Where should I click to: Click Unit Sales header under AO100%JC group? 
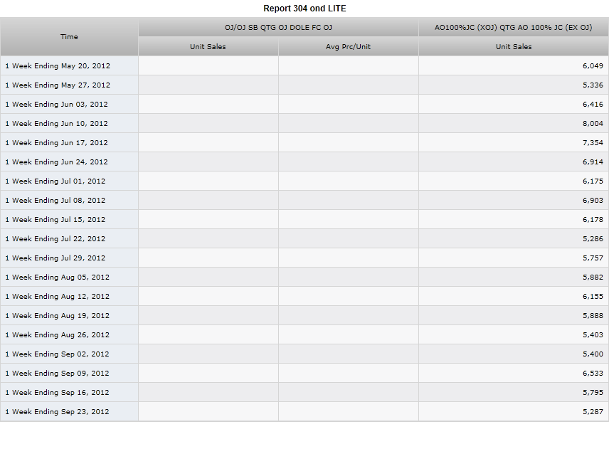click(x=514, y=46)
